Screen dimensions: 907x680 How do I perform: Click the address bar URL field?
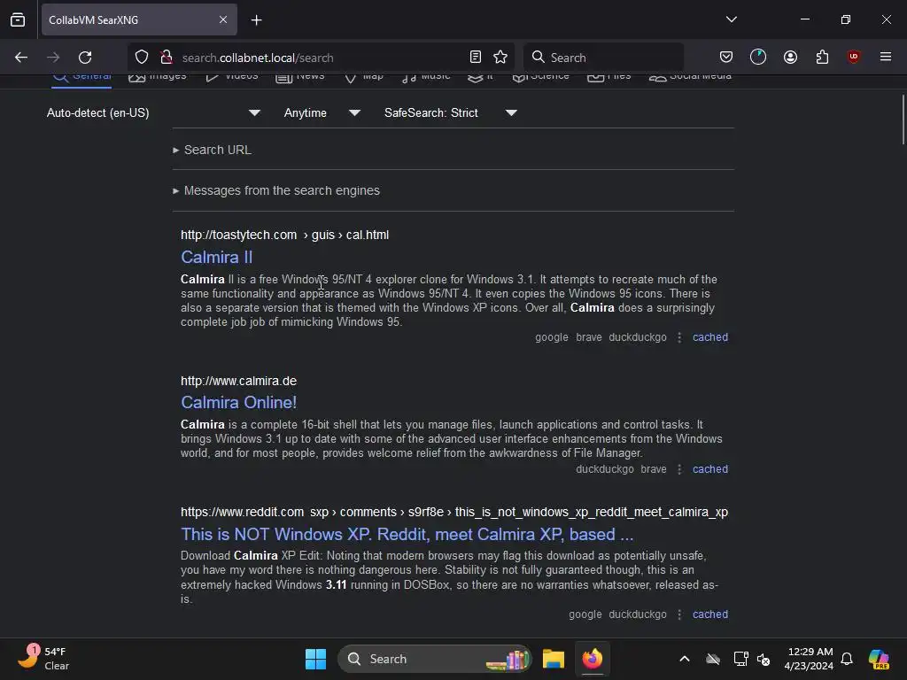coord(321,58)
